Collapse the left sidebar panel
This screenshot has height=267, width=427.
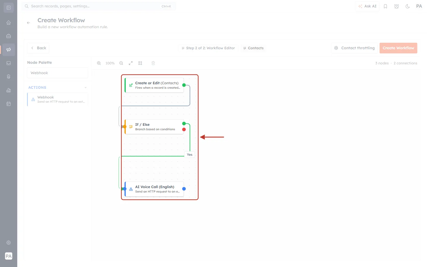point(9,8)
